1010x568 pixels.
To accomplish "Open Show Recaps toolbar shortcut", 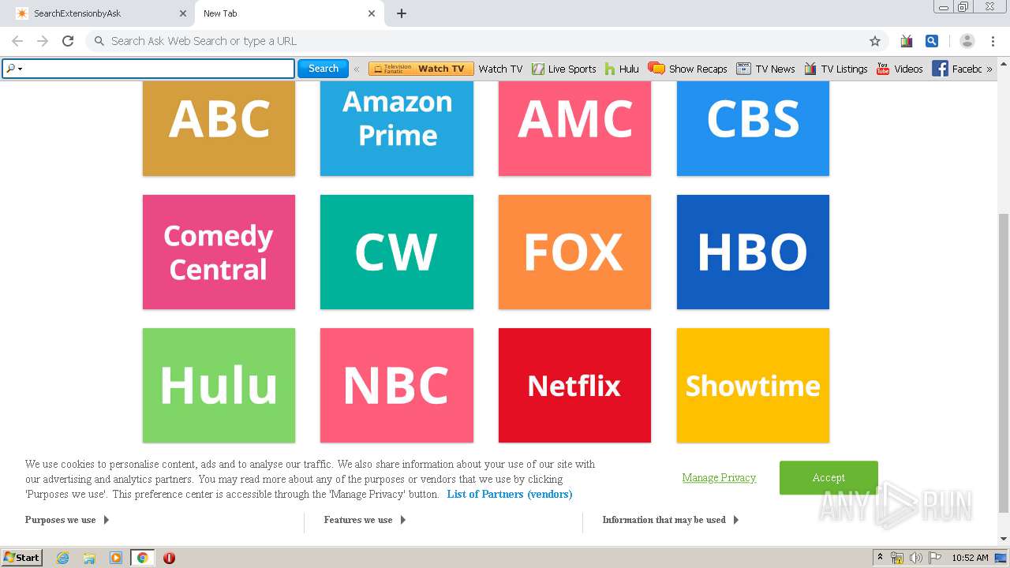I will (687, 69).
